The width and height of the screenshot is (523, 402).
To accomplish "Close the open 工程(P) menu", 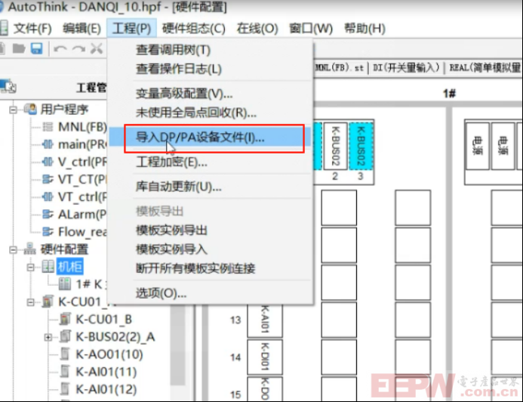I will (x=131, y=29).
